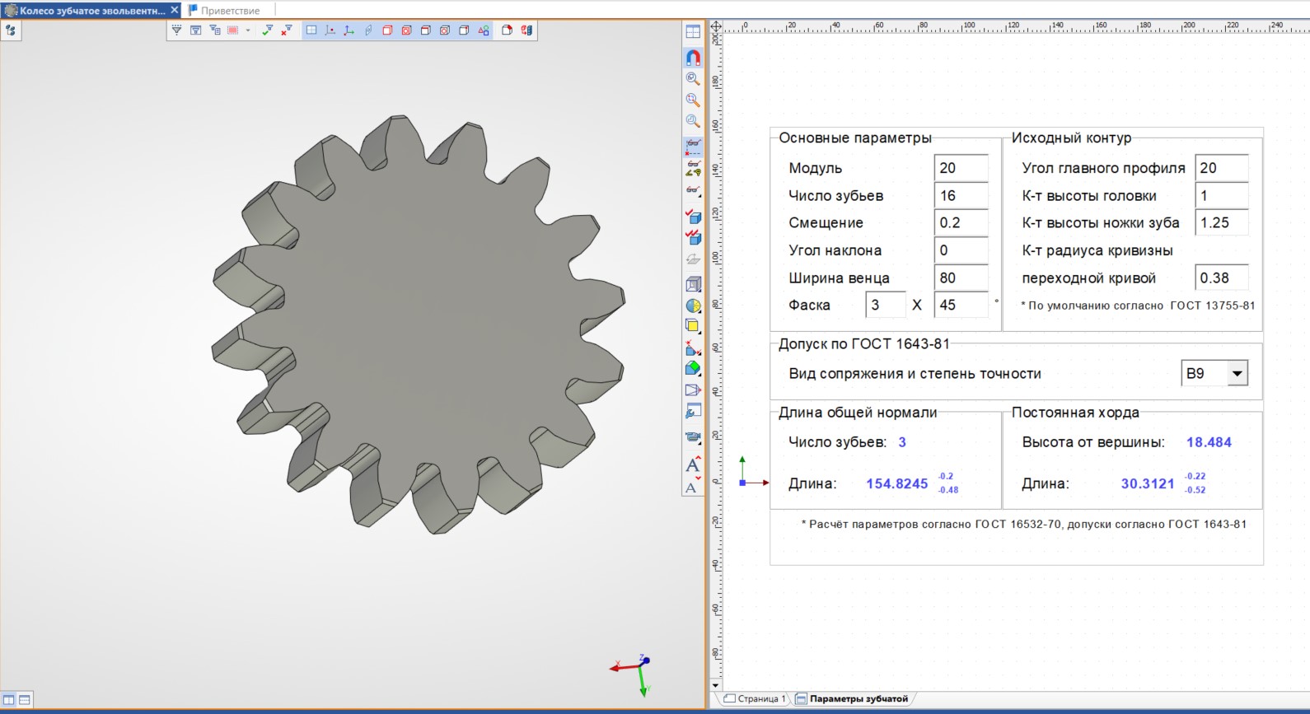The image size is (1310, 714).
Task: Click the red rectangle selection mode icon
Action: (233, 30)
